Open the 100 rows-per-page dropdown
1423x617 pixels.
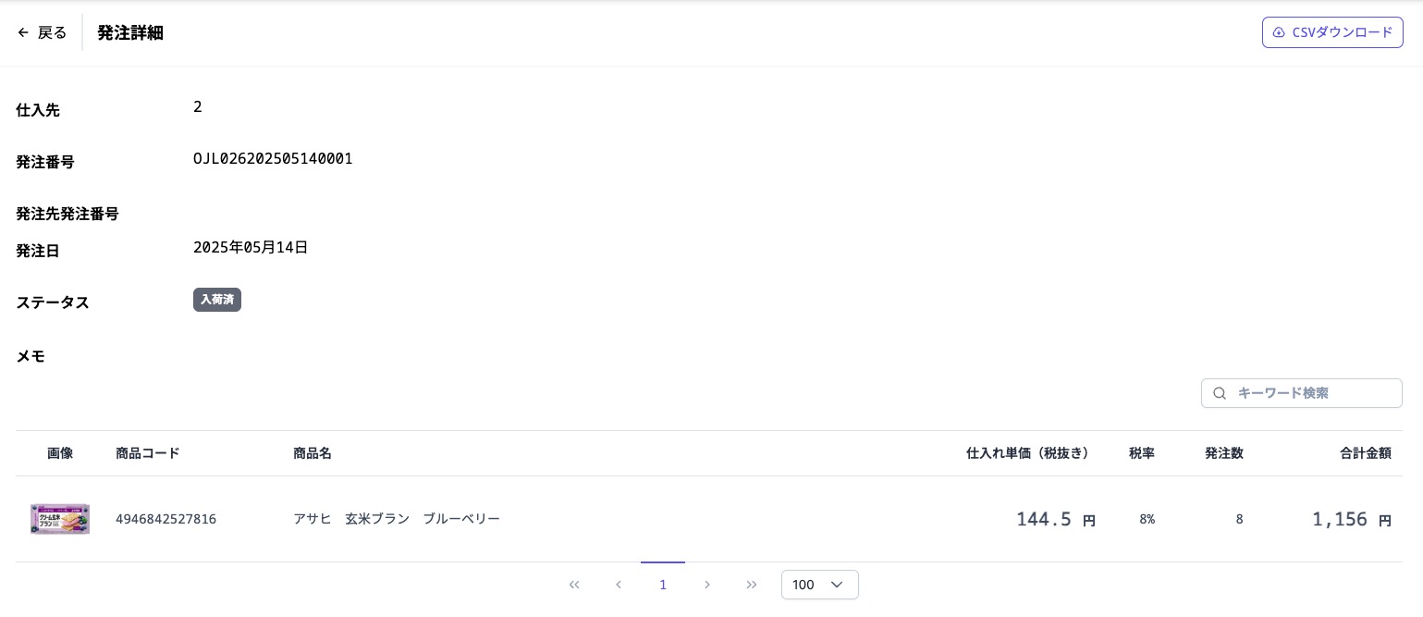819,585
